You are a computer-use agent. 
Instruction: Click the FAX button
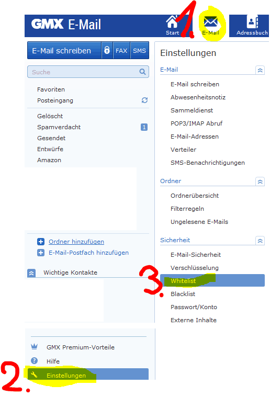click(121, 50)
